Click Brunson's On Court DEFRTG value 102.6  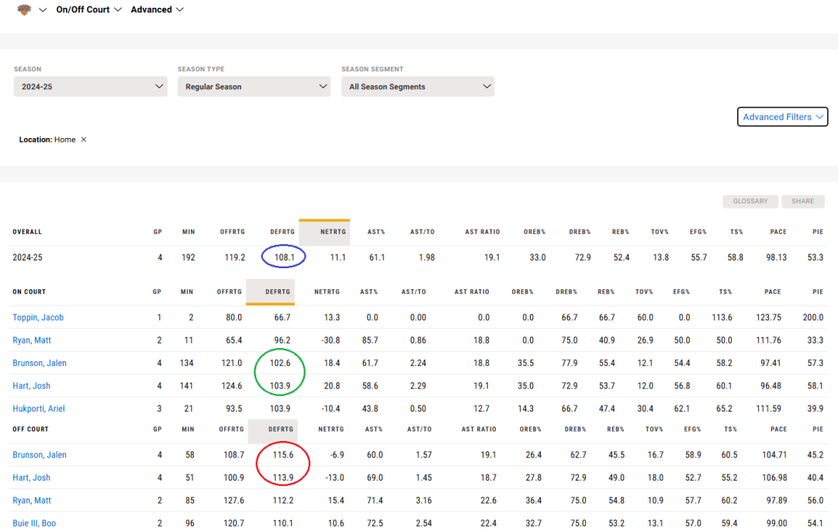tap(280, 363)
